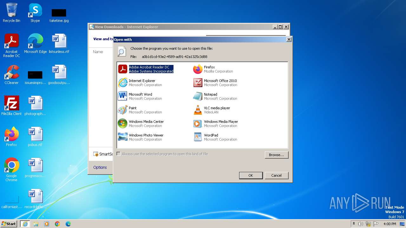This screenshot has height=228, width=406.
Task: Click Internet Explorer taskbar button
Action: pos(25,224)
